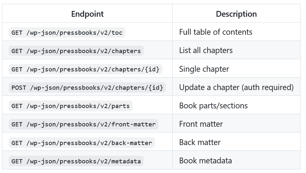Click the 'Single chapter' description cell

pyautogui.click(x=204, y=69)
